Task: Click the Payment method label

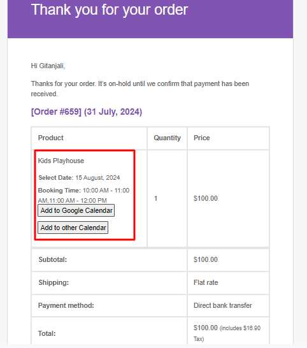Action: point(66,305)
